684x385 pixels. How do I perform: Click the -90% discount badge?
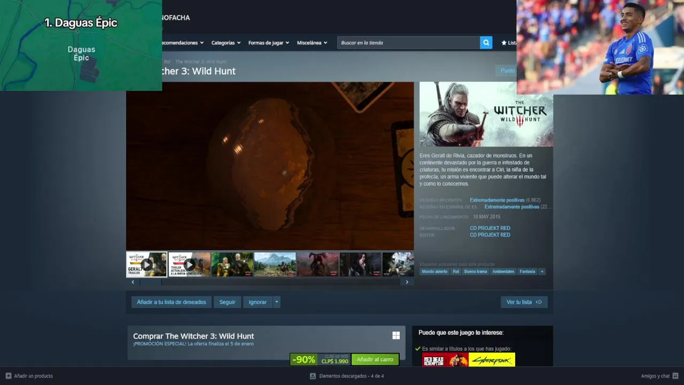pos(304,359)
